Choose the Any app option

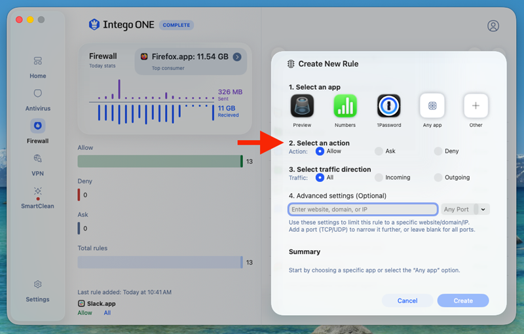(432, 106)
